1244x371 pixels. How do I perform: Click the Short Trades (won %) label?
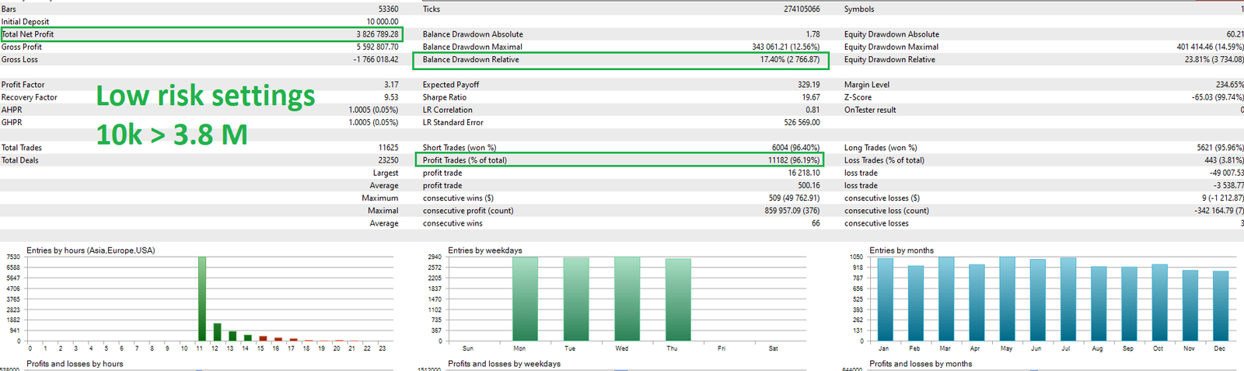point(459,148)
